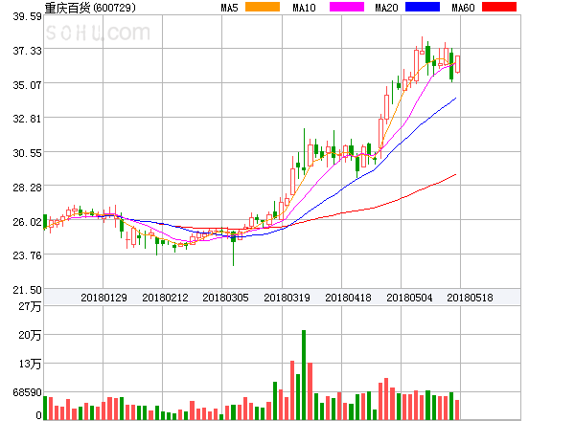Click the 27万 volume axis label

30,306
